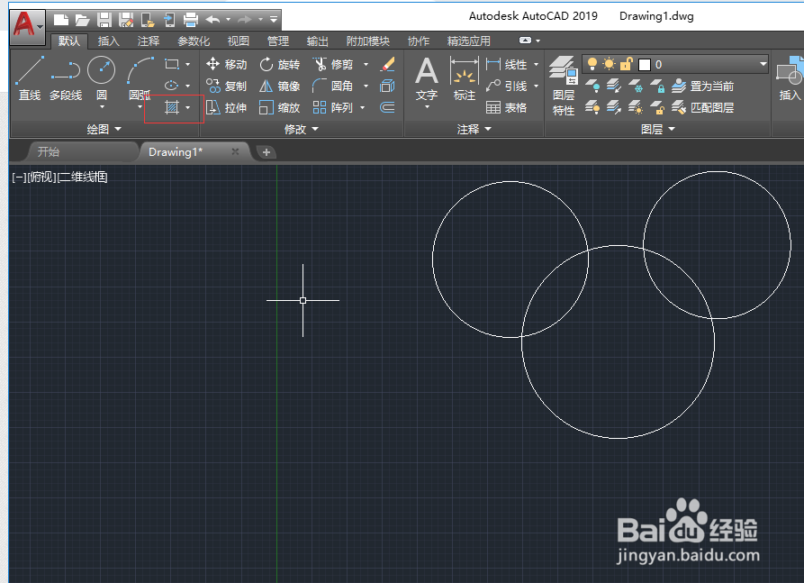This screenshot has width=804, height=583.
Task: Switch to the Insert (插入) ribbon tab
Action: [x=108, y=41]
